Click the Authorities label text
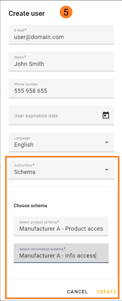This screenshot has width=122, height=301. tap(24, 165)
